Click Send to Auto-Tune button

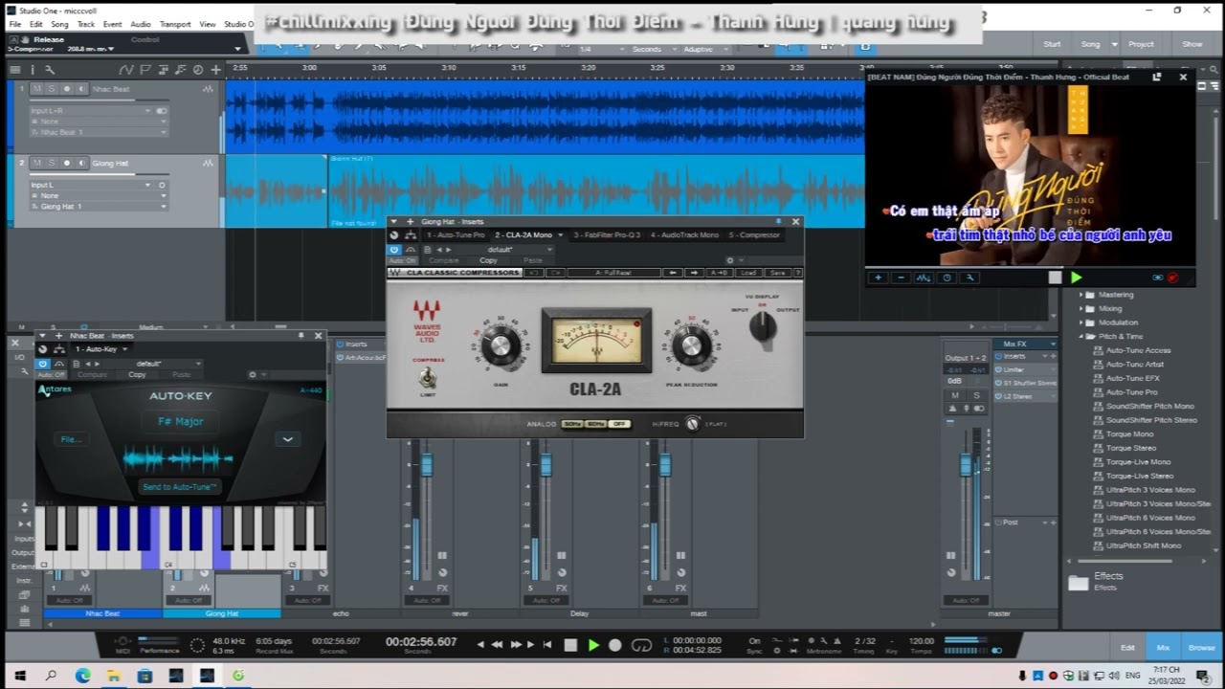click(x=180, y=487)
